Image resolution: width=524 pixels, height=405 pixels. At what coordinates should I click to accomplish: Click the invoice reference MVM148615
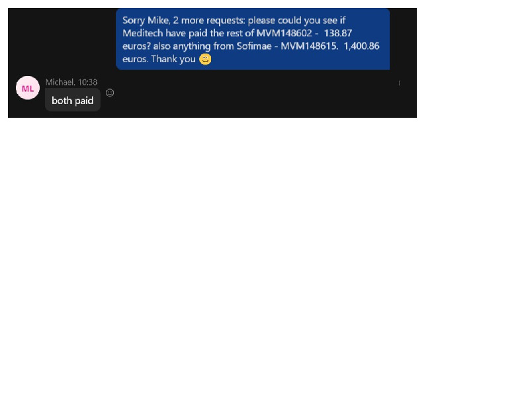309,46
